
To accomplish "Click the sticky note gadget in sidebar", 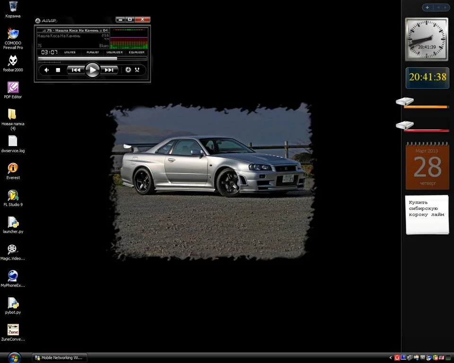I will 427,215.
